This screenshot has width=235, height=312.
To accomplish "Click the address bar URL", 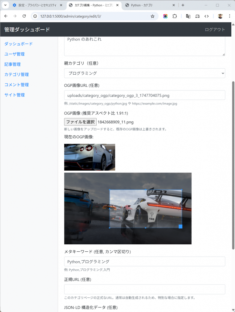I will coord(71,16).
